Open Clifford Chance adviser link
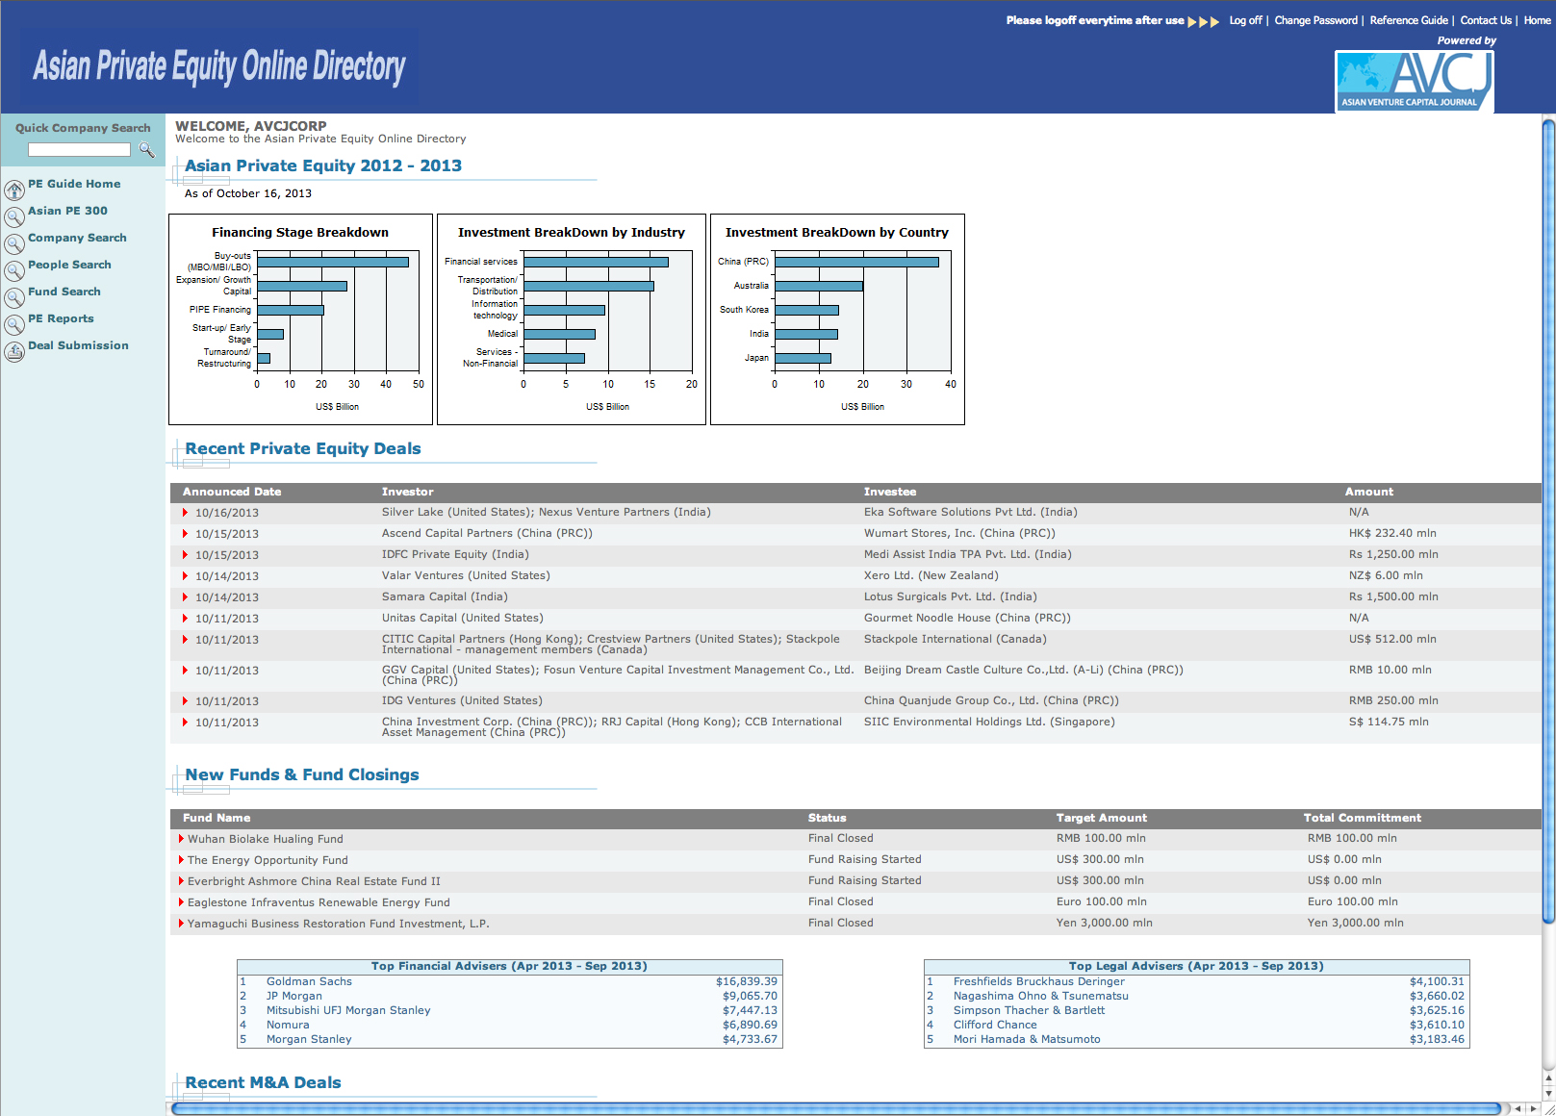 point(995,1026)
